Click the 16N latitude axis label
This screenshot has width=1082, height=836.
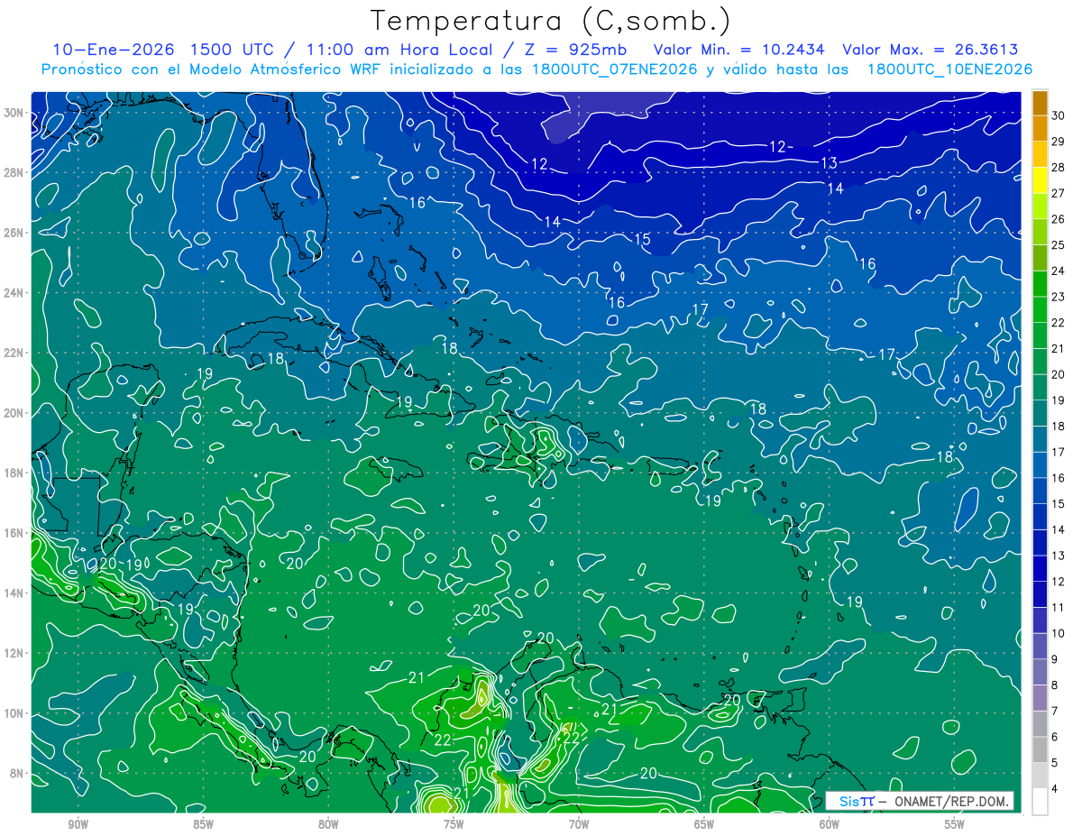click(x=14, y=533)
